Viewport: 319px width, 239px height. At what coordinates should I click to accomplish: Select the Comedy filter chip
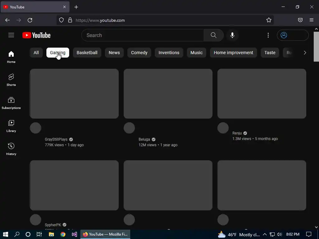click(139, 53)
